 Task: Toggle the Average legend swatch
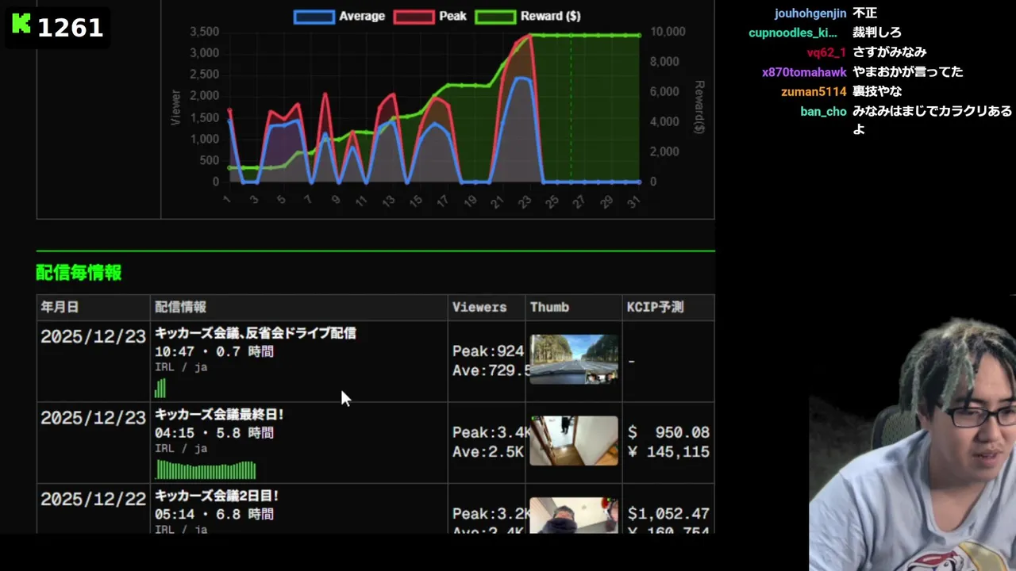[x=314, y=16]
